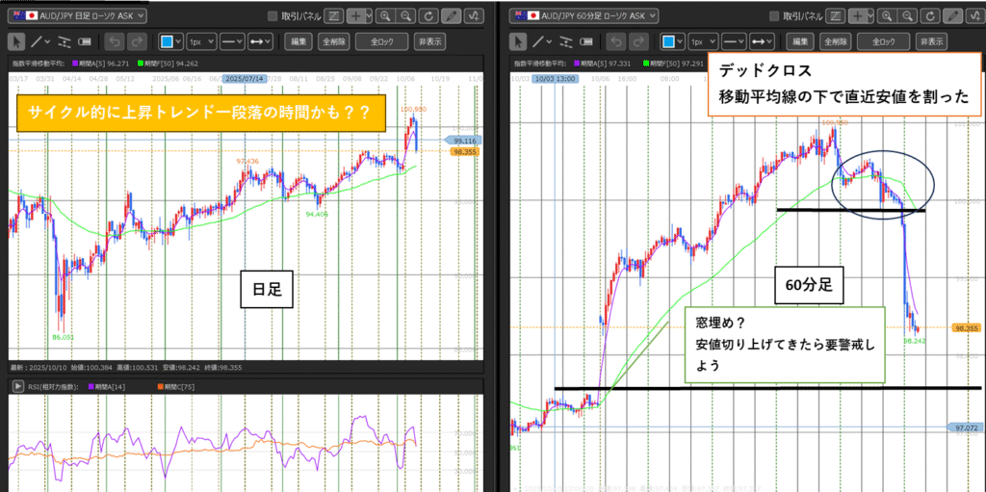Open AUD/JPY 60分足 chart selector dropdown

pyautogui.click(x=584, y=15)
